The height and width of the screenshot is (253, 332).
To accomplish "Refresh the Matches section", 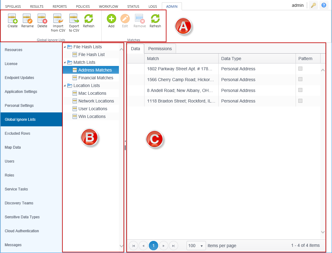I will point(155,19).
